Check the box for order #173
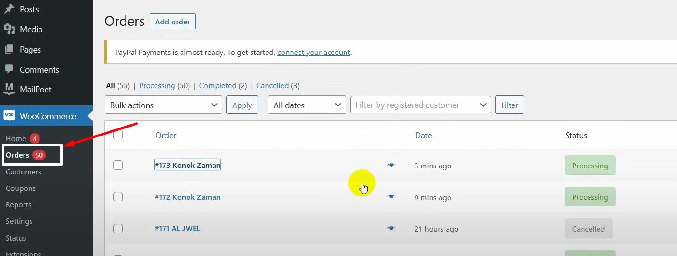Image resolution: width=677 pixels, height=256 pixels. (x=118, y=165)
